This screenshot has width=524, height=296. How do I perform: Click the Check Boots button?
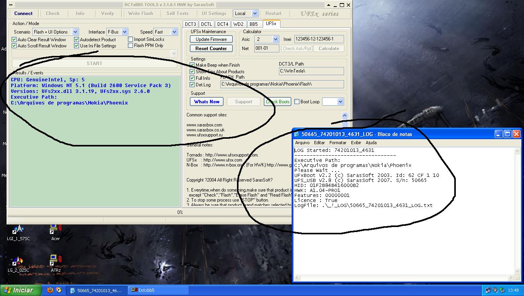[x=277, y=102]
